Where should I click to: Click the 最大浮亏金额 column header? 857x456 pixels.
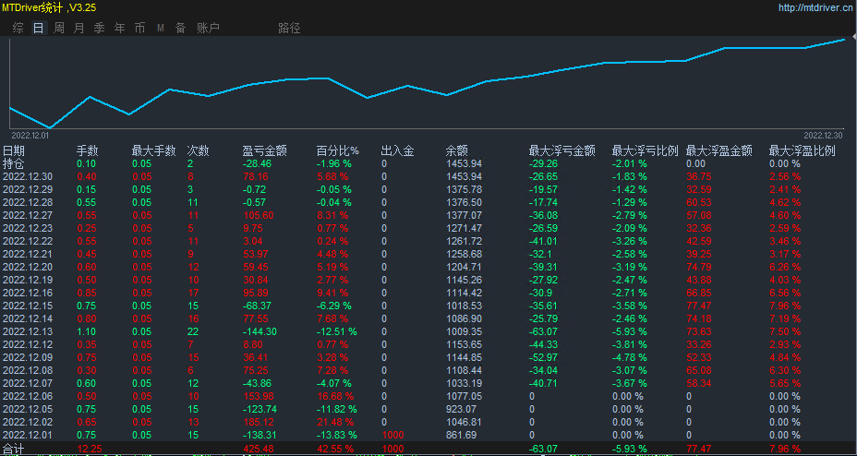pos(562,151)
